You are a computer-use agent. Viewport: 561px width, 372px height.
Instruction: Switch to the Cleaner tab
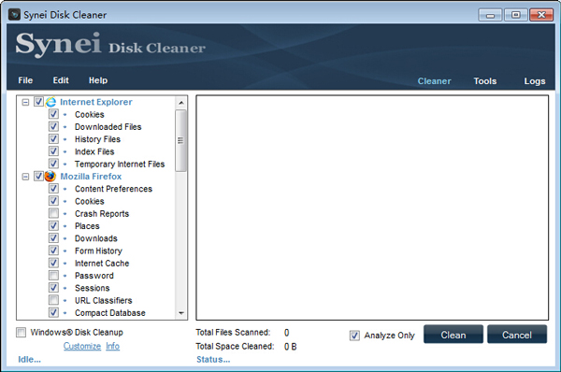click(435, 81)
